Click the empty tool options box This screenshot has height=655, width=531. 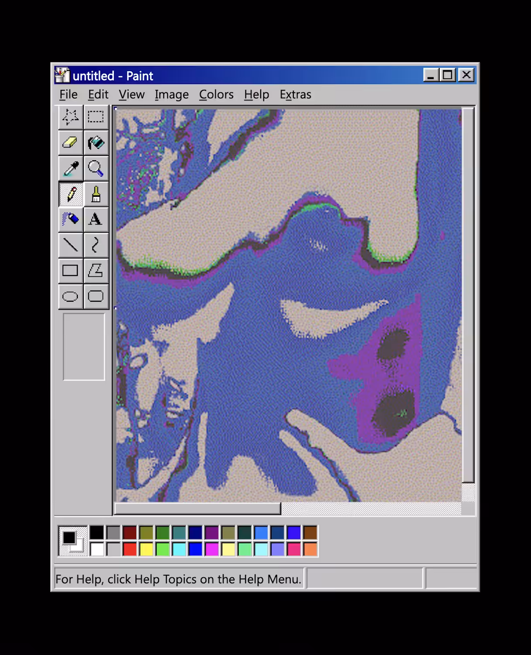84,347
